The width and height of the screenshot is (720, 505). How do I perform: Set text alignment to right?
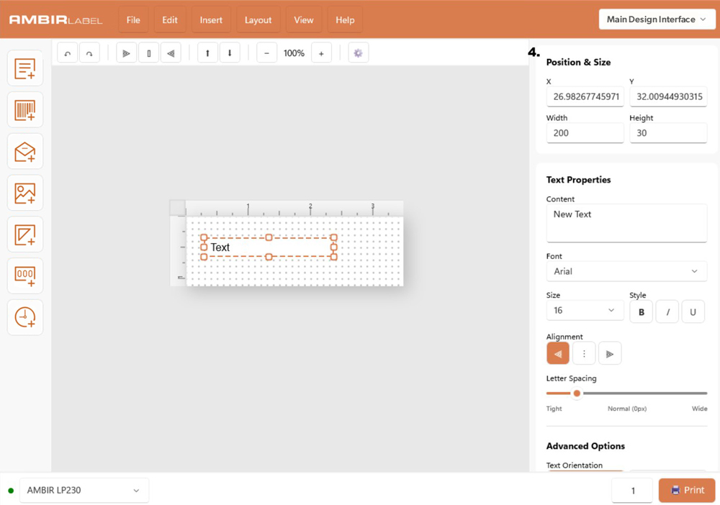[x=610, y=354]
